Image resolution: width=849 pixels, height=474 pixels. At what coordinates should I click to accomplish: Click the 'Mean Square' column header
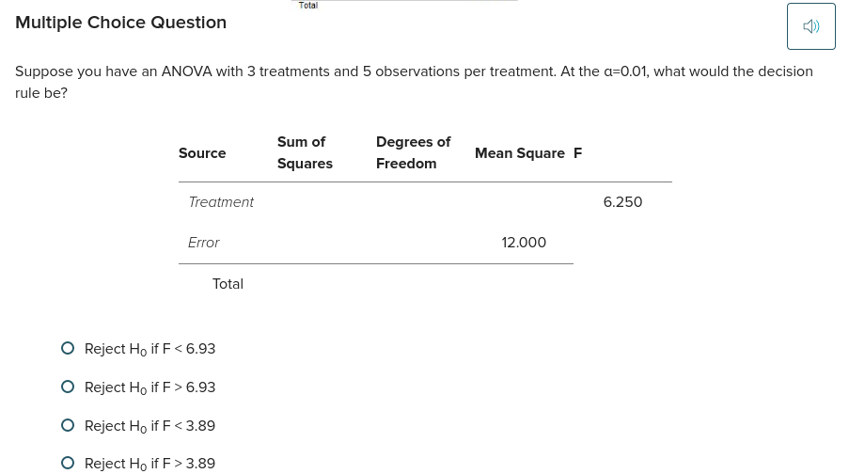[x=520, y=153]
